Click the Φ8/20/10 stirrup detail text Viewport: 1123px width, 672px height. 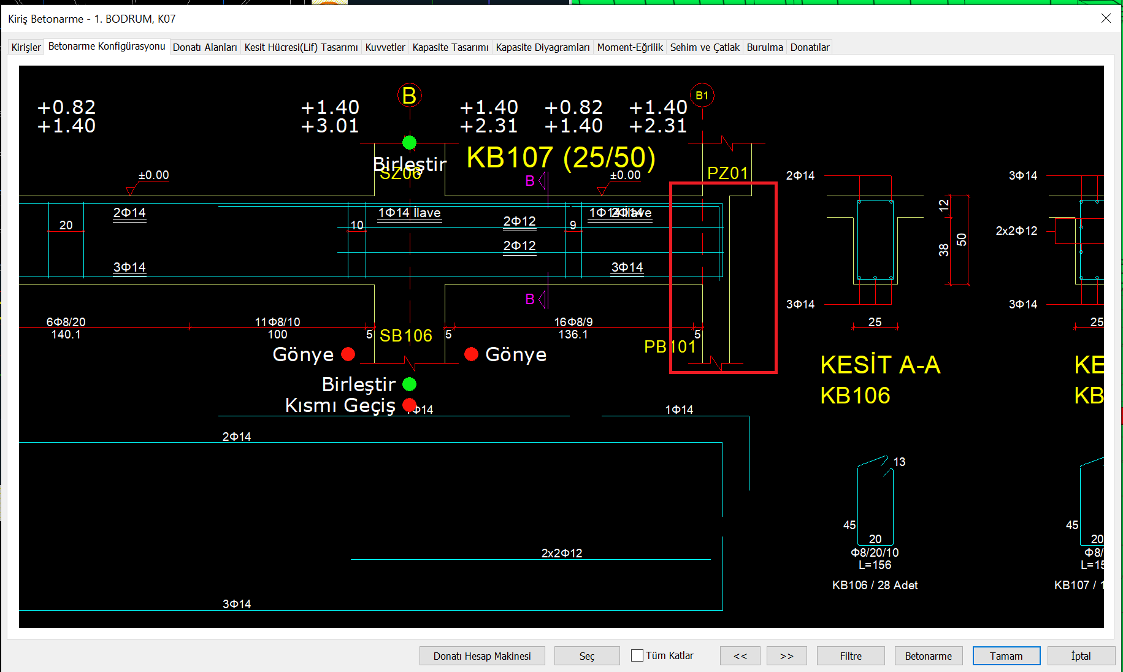click(875, 552)
